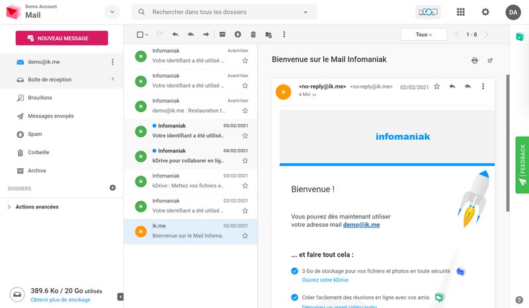Click the search magnifier icon
Image resolution: width=529 pixels, height=308 pixels.
(x=142, y=12)
